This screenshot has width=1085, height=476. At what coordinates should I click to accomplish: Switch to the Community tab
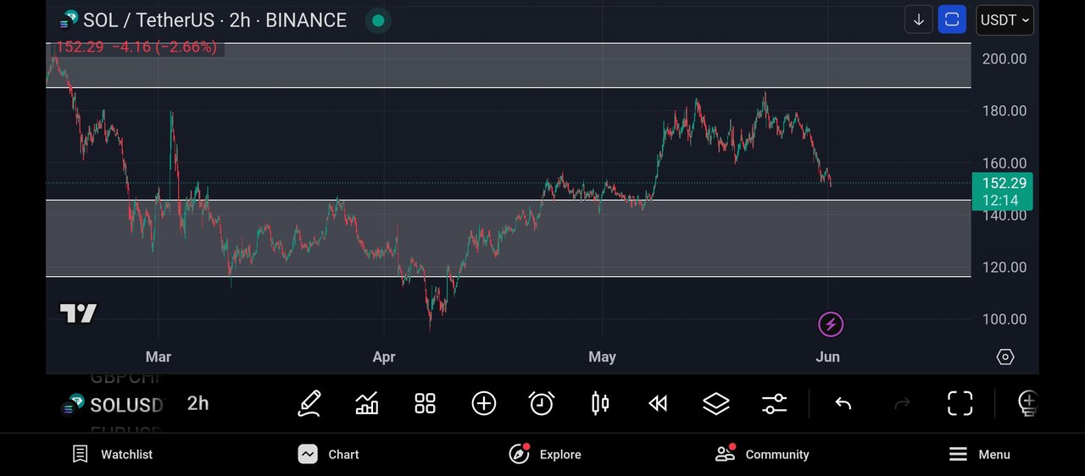click(762, 455)
